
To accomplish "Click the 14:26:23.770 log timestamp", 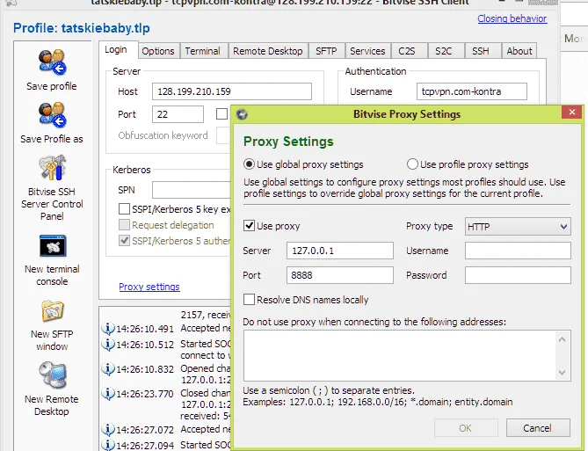I will tap(145, 394).
